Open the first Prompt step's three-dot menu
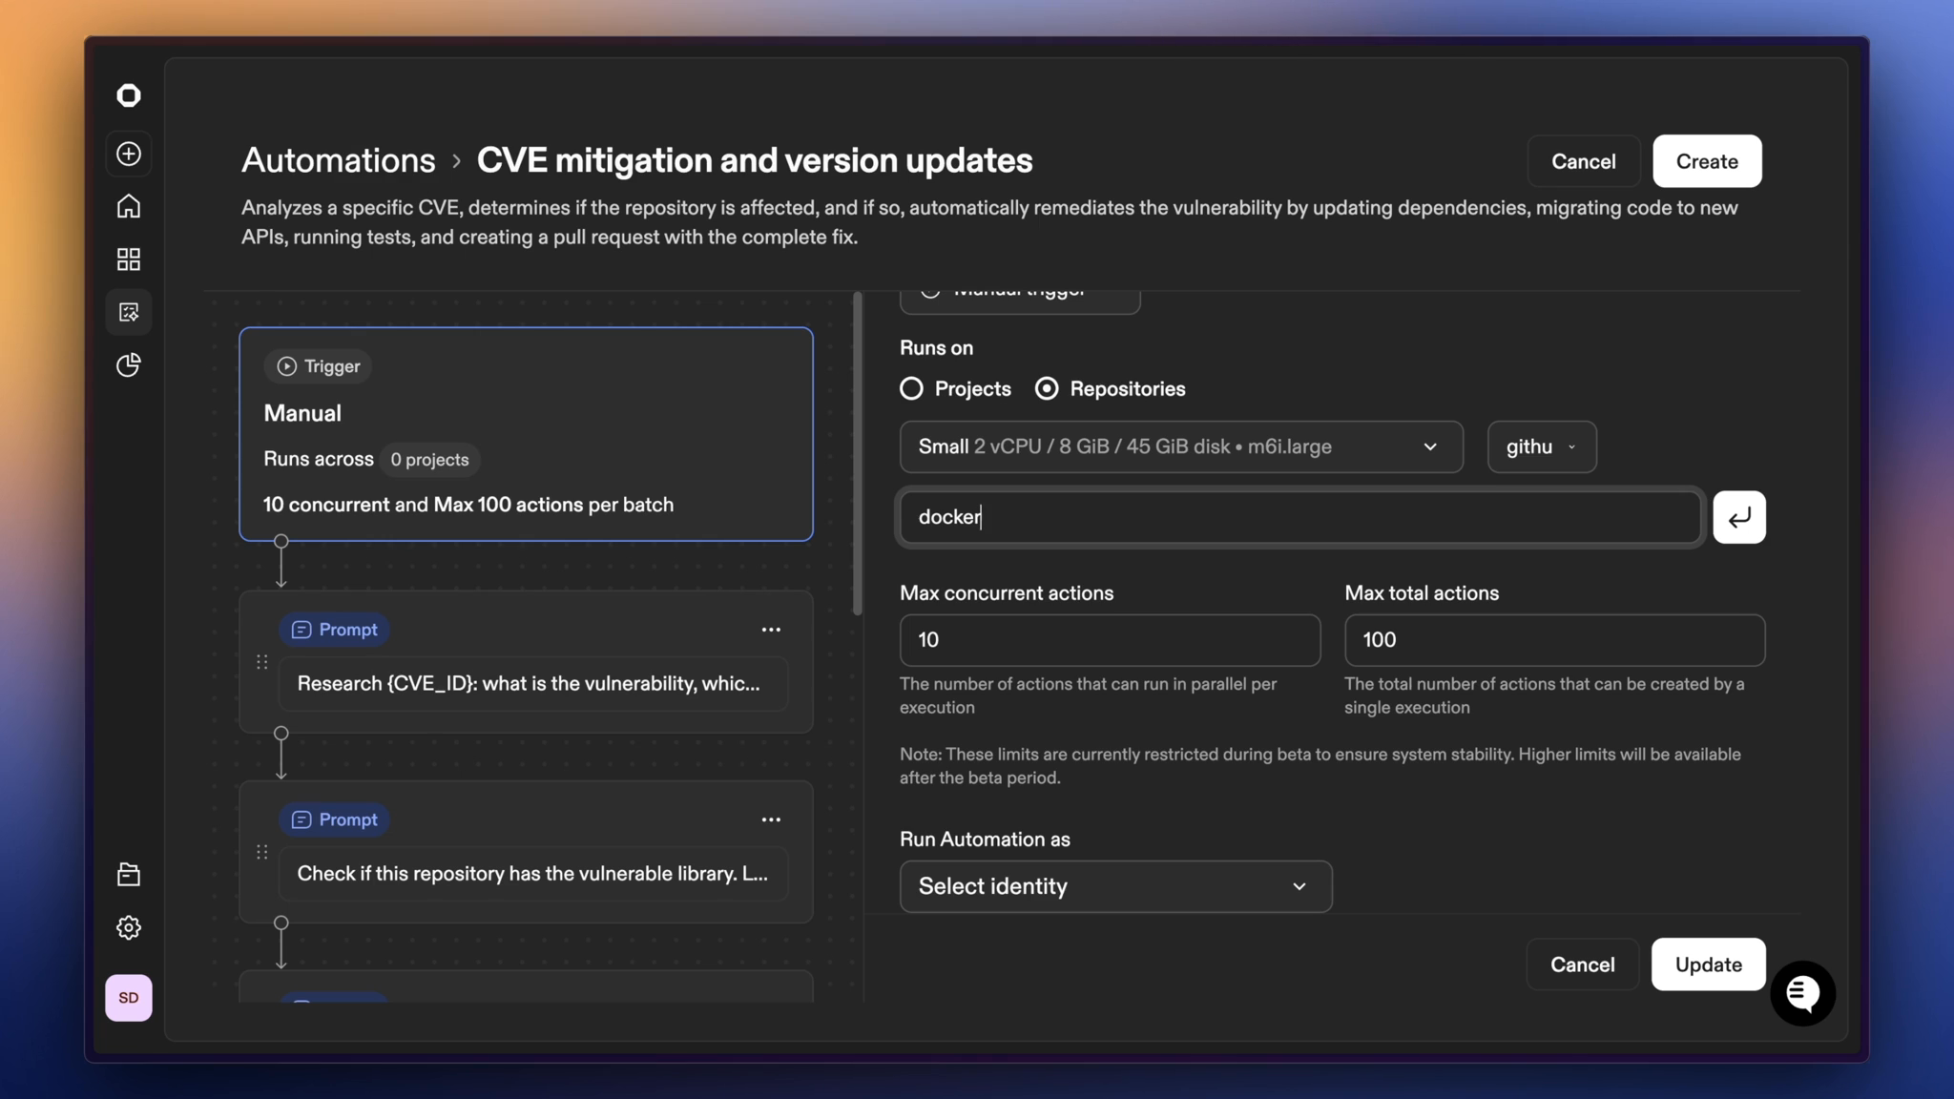Viewport: 1954px width, 1099px height. click(x=771, y=630)
